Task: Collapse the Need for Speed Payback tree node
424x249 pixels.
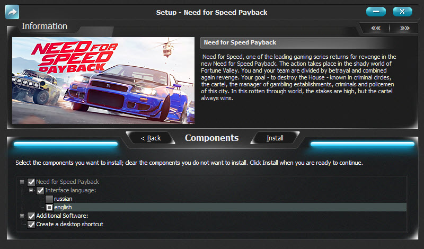Action: coord(22,182)
